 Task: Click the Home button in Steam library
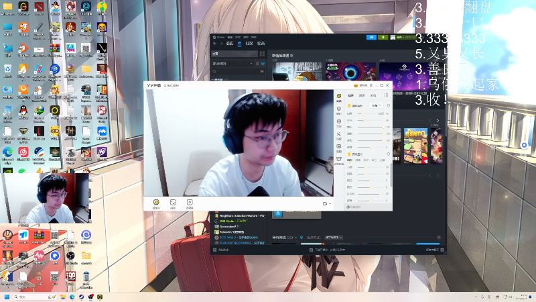pos(234,54)
